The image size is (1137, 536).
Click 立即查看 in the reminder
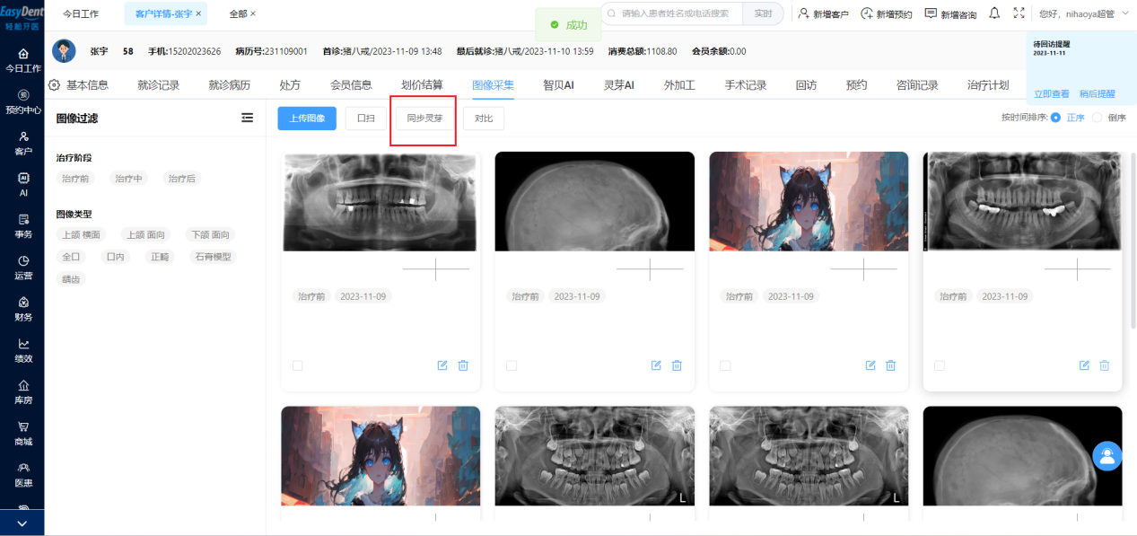(1052, 93)
